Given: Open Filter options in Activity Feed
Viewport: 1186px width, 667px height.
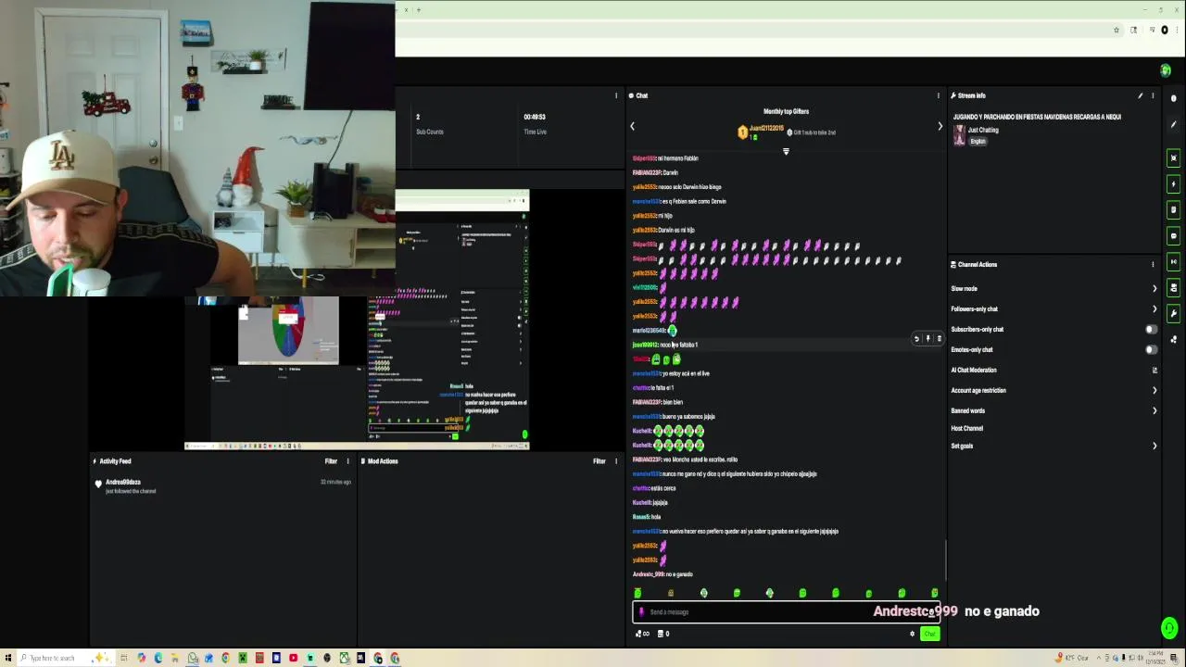Looking at the screenshot, I should [x=331, y=460].
